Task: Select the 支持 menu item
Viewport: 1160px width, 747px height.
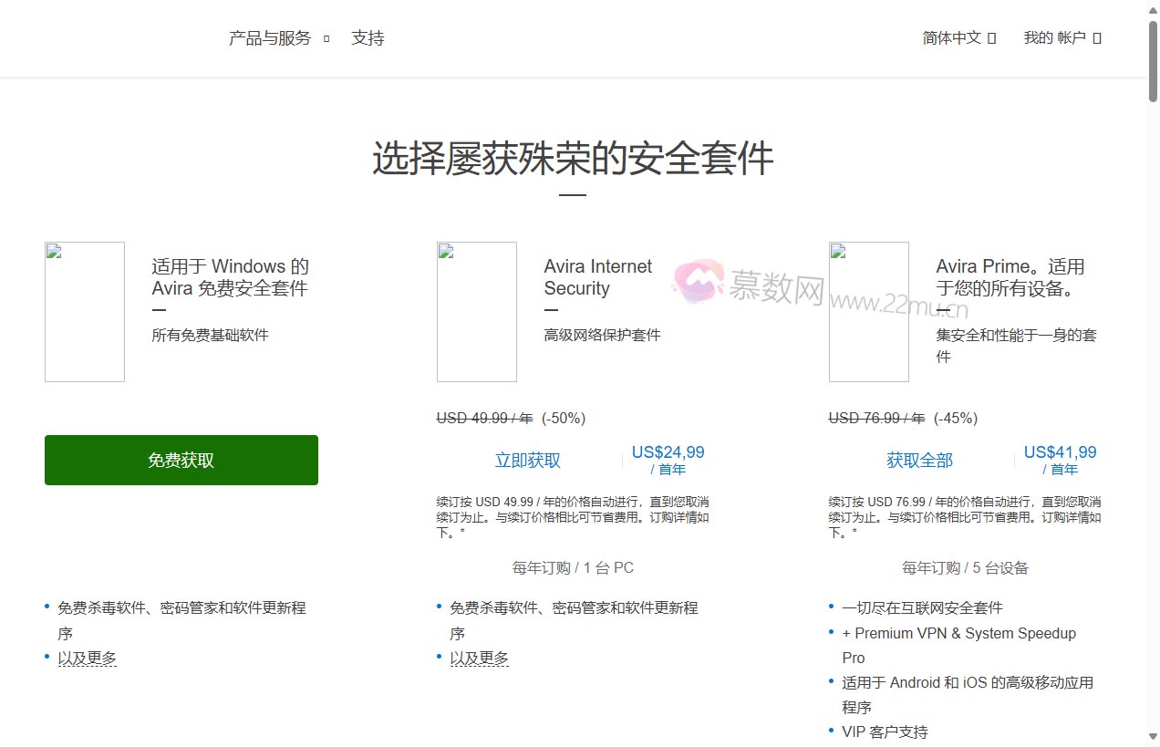Action: (368, 37)
